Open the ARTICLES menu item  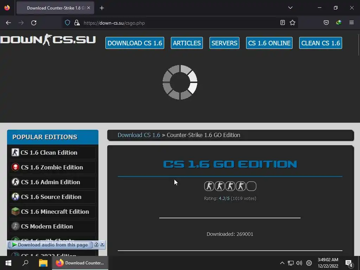(187, 43)
